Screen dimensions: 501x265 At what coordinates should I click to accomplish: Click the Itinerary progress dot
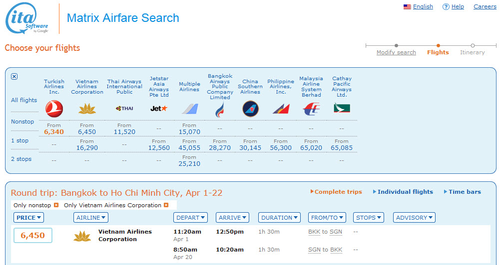point(473,45)
